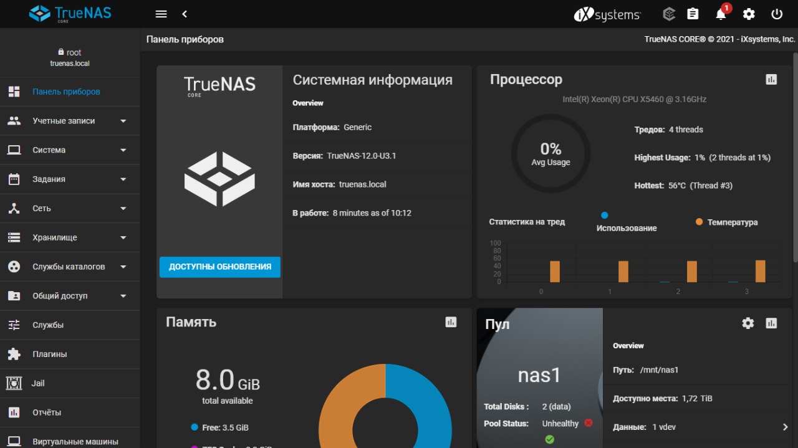Image resolution: width=798 pixels, height=448 pixels.
Task: Click the Storage list icon
Action: click(x=14, y=237)
